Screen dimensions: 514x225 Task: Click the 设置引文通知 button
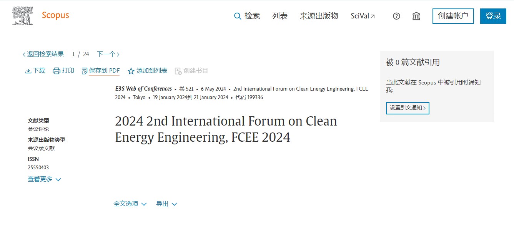pos(408,108)
